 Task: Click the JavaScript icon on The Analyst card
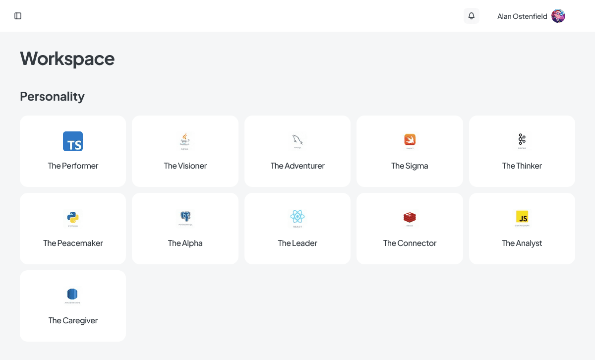[x=522, y=217]
